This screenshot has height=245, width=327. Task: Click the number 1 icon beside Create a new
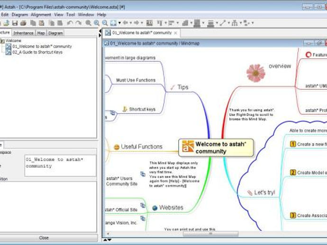pyautogui.click(x=293, y=144)
